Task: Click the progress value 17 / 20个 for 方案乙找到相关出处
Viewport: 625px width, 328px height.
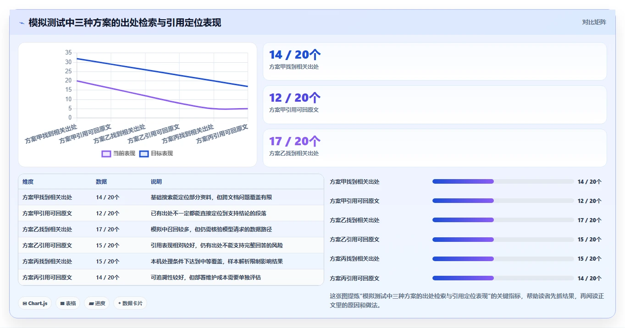Action: coord(590,220)
